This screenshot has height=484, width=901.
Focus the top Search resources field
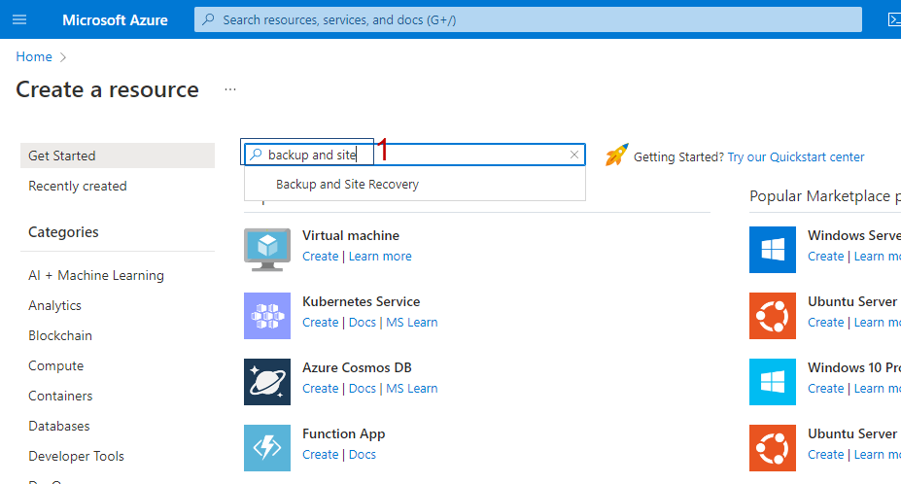528,19
